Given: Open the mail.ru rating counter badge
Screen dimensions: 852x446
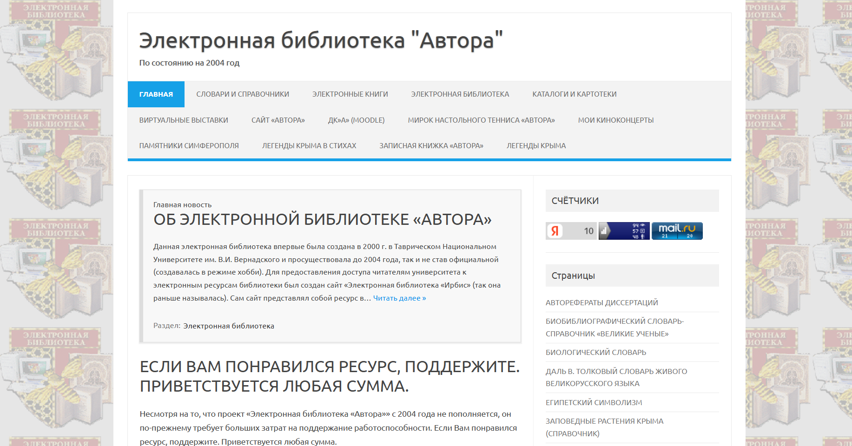Looking at the screenshot, I should coord(677,231).
